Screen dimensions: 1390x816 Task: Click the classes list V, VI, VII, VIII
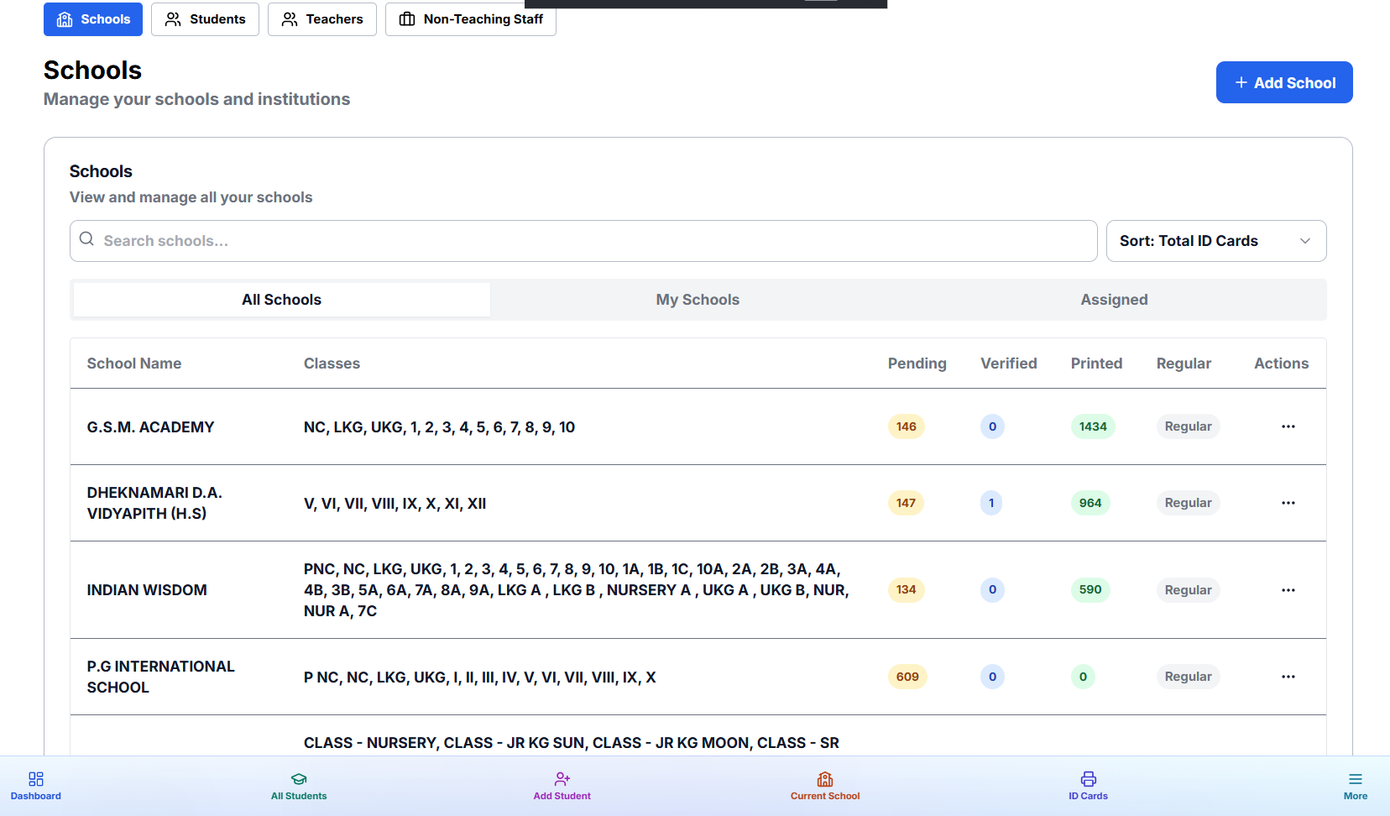(x=395, y=504)
